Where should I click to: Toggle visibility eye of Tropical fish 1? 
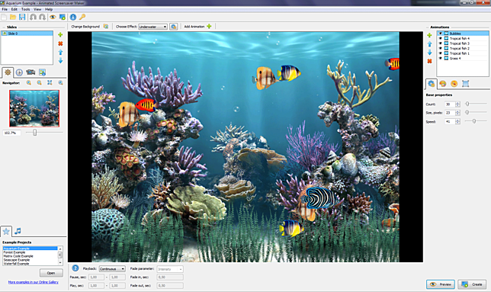440,53
